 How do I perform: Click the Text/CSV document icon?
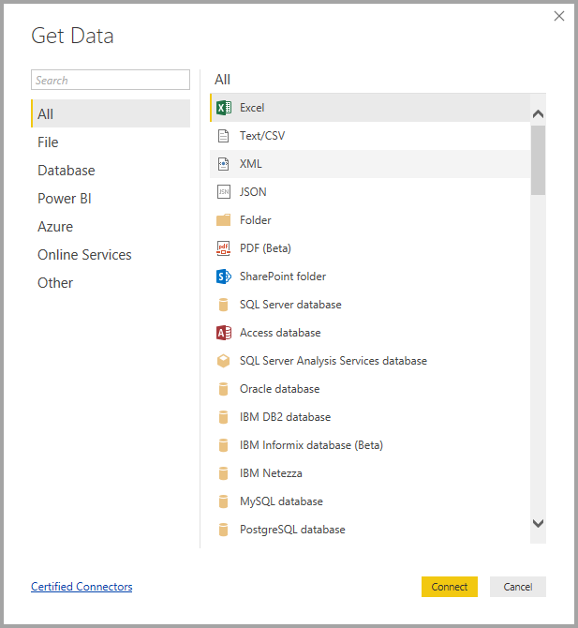point(223,136)
